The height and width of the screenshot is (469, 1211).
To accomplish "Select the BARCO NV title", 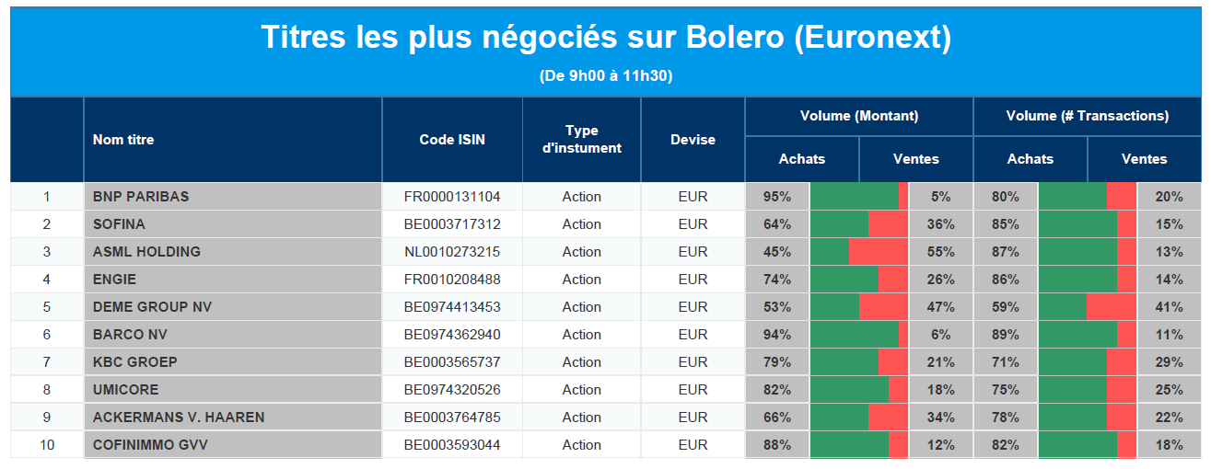I will click(x=130, y=335).
